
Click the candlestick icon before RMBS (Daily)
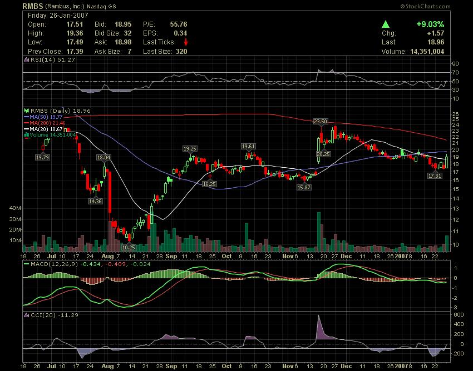click(x=27, y=111)
